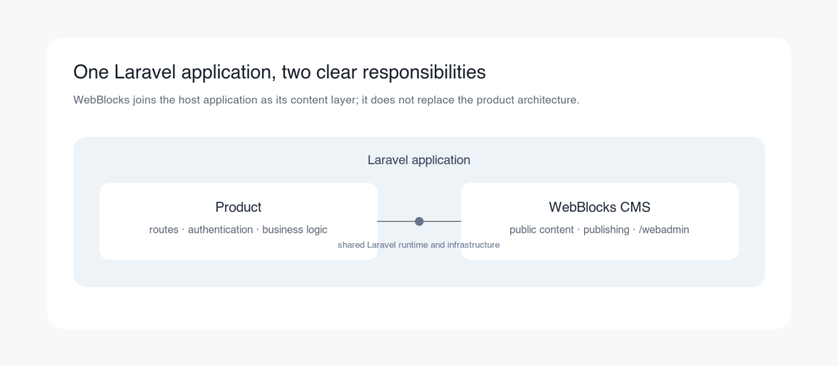This screenshot has height=366, width=838.
Task: Click the heading 'One Laravel application, two clear responsibilities'
Action: [280, 72]
